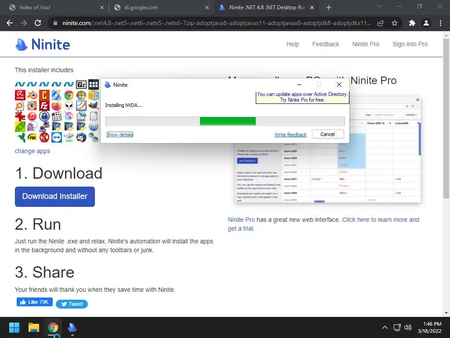The height and width of the screenshot is (338, 450).
Task: Open Ninite Pro from header
Action: point(366,44)
